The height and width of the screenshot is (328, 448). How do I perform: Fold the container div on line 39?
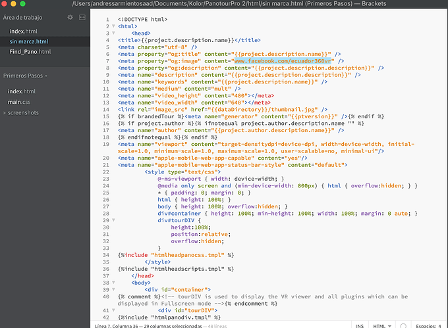tap(112, 289)
